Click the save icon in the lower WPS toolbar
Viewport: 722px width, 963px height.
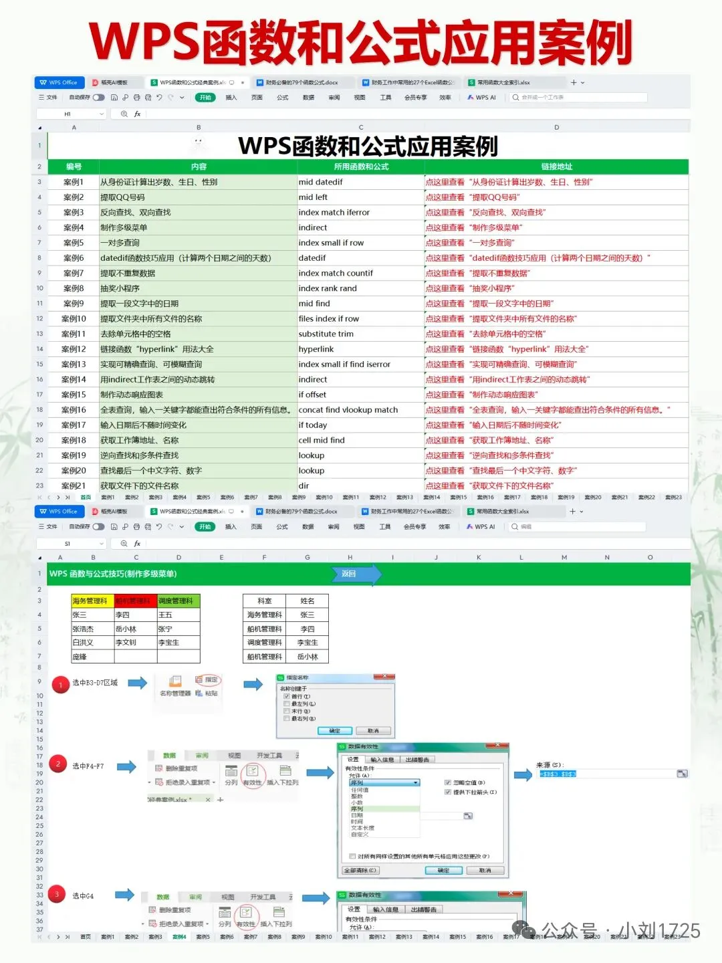[x=114, y=527]
